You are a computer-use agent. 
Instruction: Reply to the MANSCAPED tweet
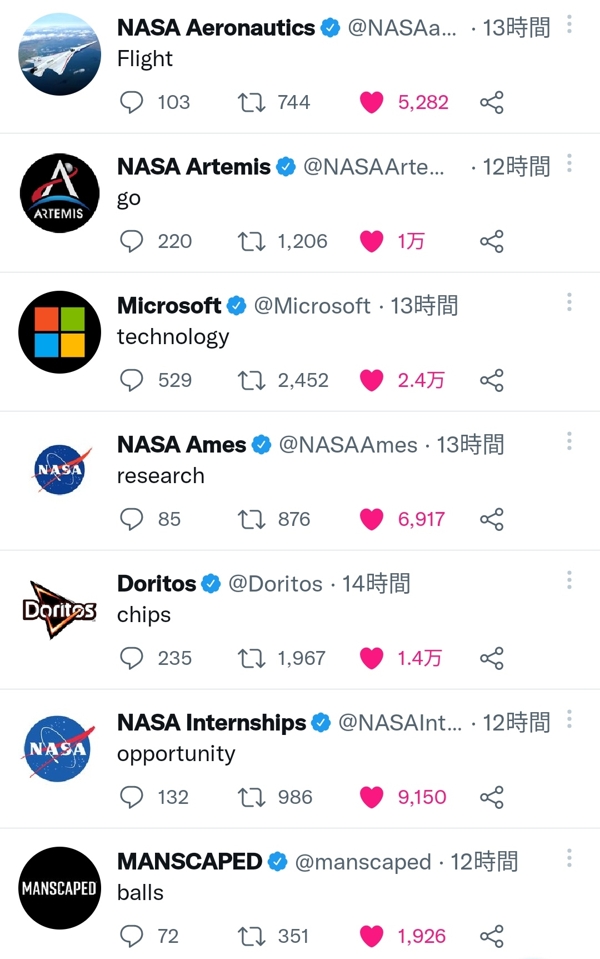pos(132,936)
